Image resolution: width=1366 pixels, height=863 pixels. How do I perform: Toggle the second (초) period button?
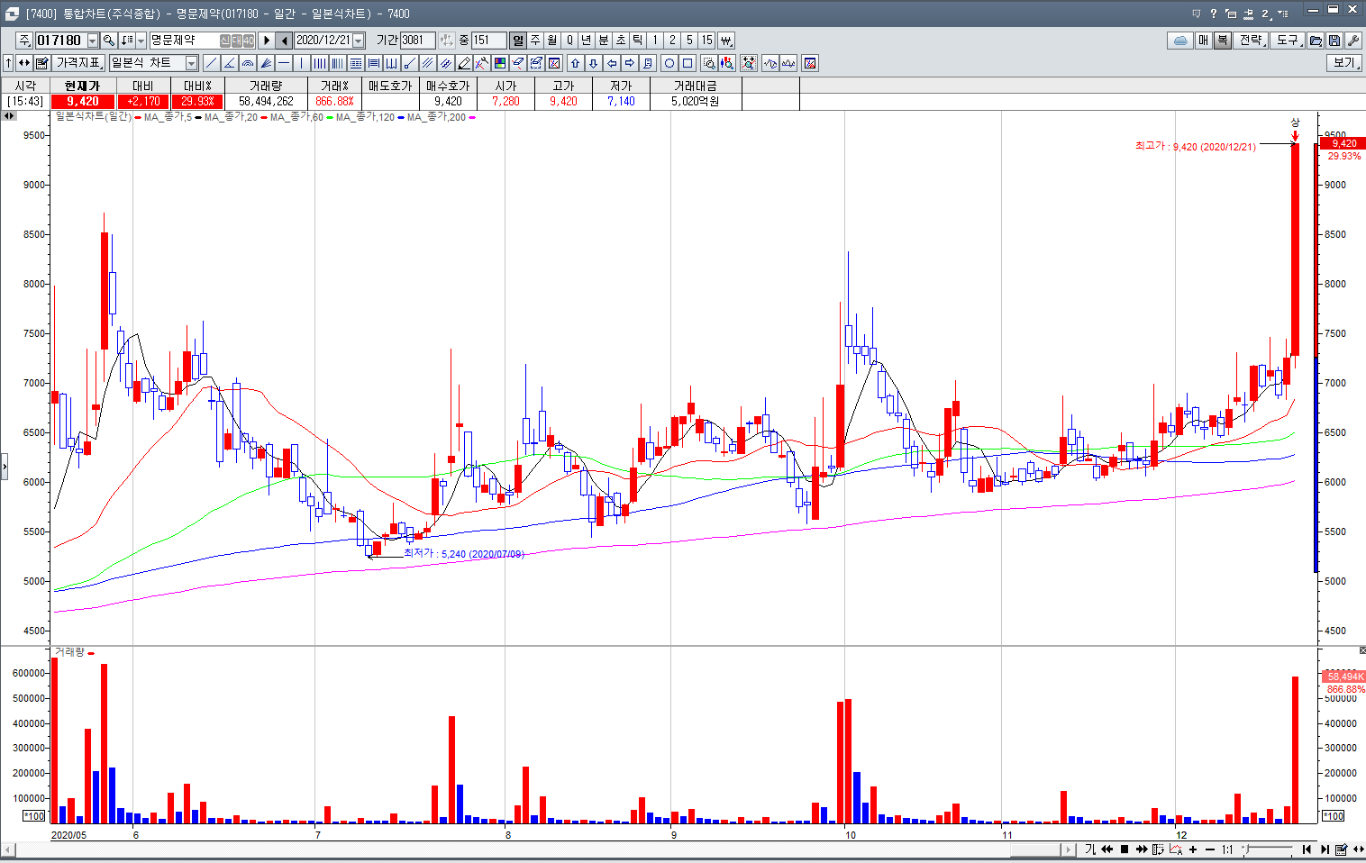point(621,41)
